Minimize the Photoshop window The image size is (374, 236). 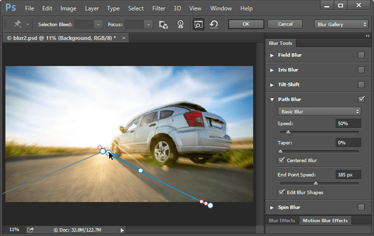(x=327, y=6)
